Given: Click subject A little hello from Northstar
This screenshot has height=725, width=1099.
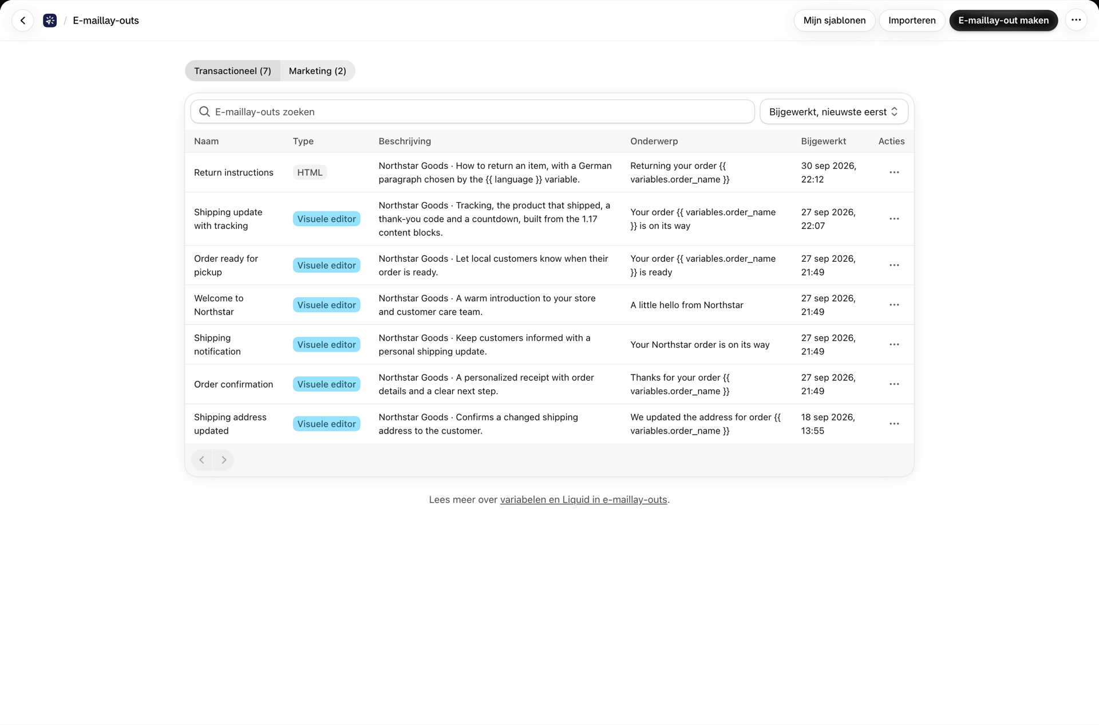Looking at the screenshot, I should (x=686, y=305).
